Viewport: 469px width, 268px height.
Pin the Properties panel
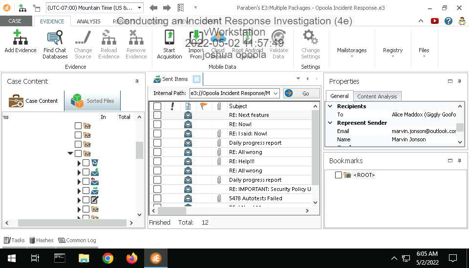[x=459, y=81]
